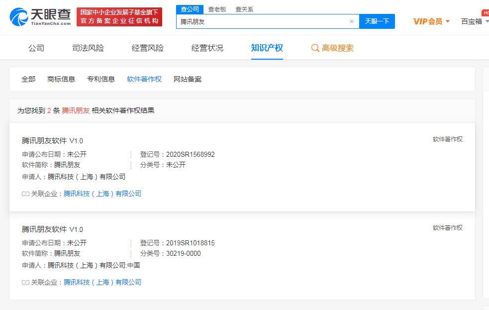The image size is (489, 310).
Task: Open the 查公司 search tab
Action: tap(189, 9)
